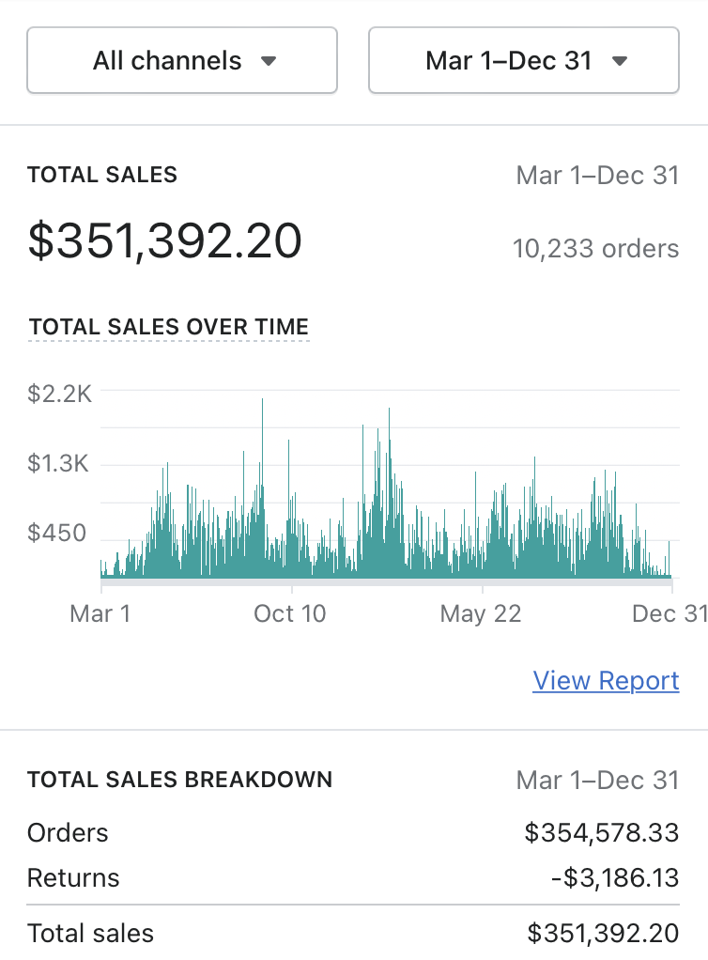Image resolution: width=708 pixels, height=960 pixels.
Task: Click the 10,233 orders count
Action: pos(595,249)
